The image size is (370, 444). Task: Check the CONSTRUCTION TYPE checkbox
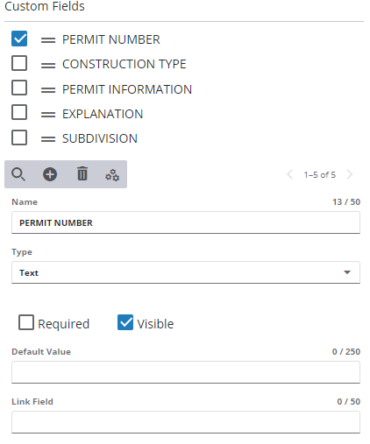pyautogui.click(x=19, y=63)
